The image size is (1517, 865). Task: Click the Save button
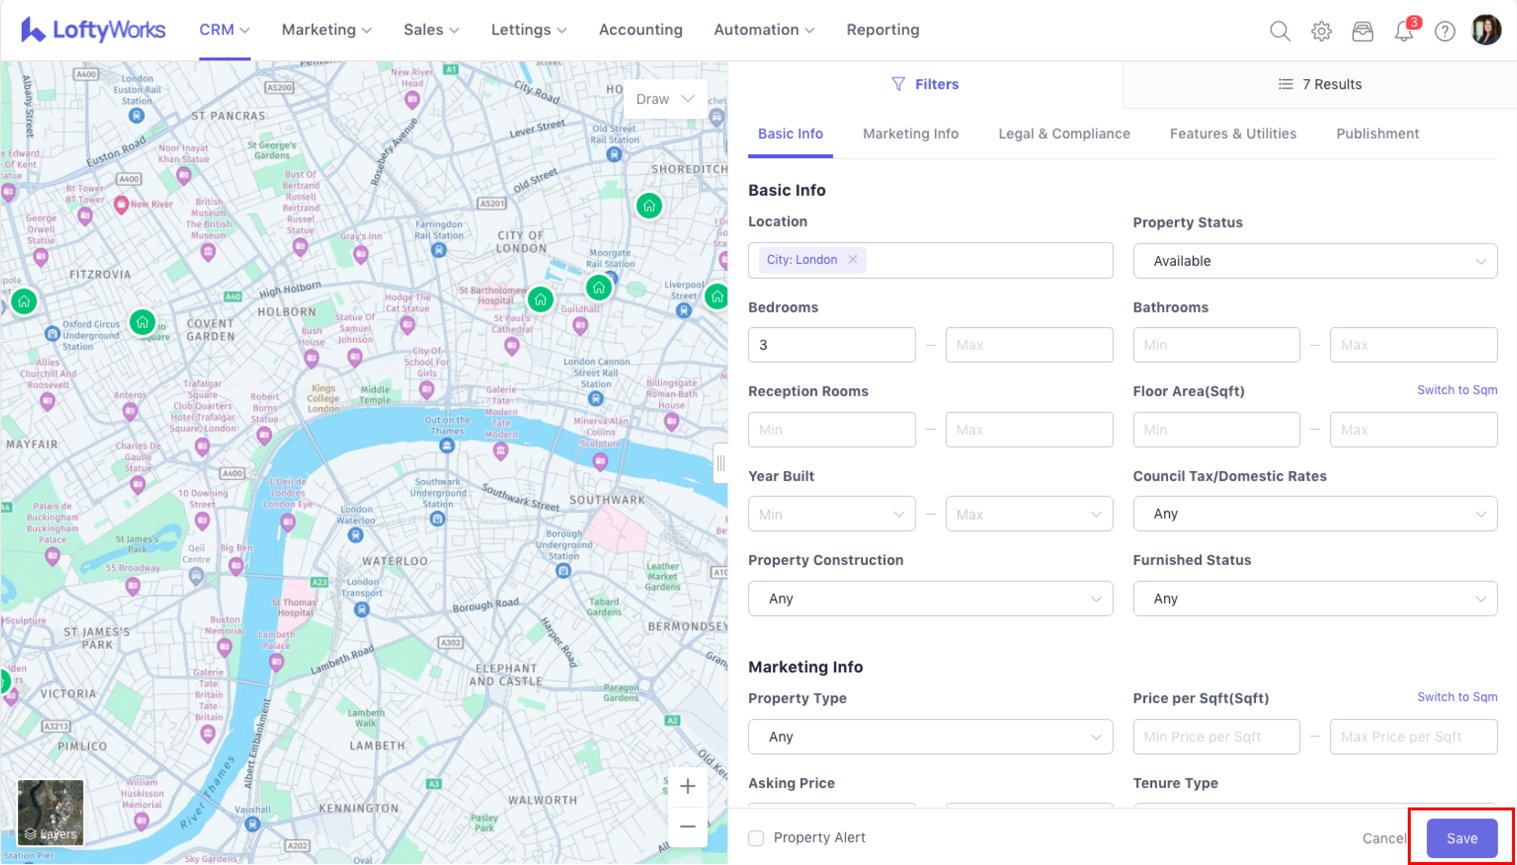[1461, 838]
